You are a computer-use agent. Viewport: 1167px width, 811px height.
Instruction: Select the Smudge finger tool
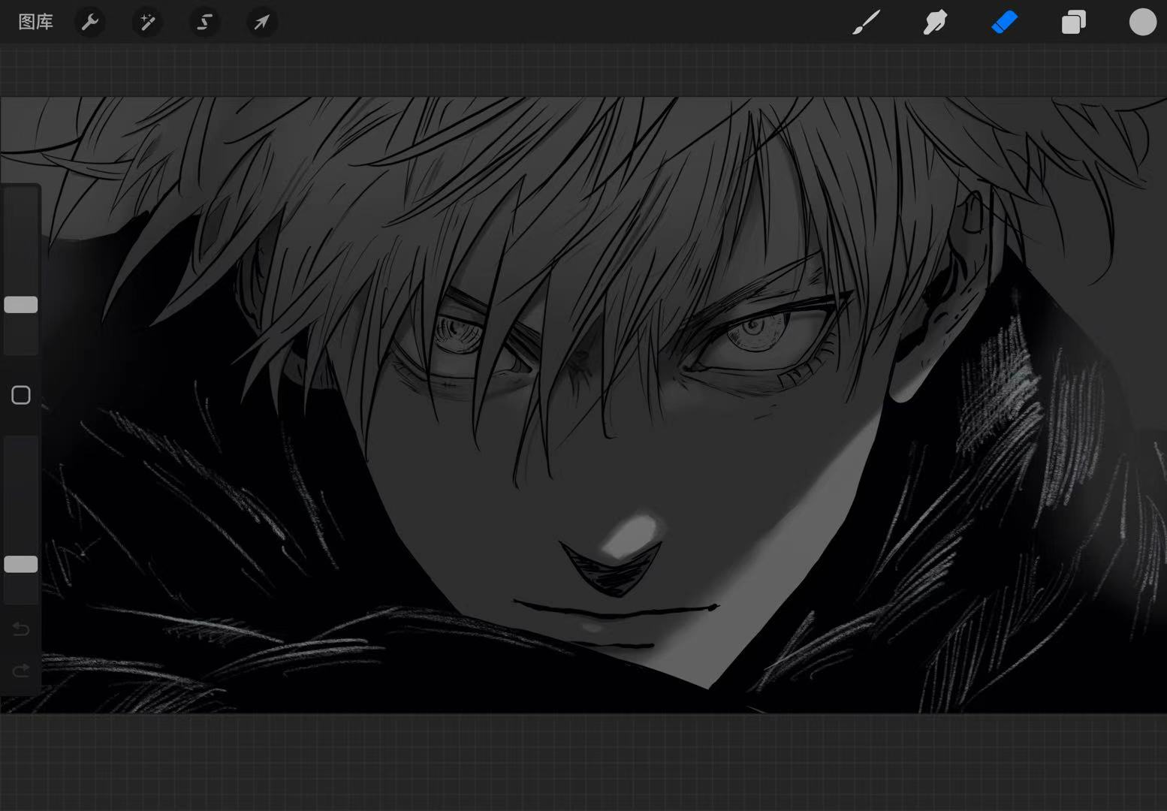click(935, 23)
